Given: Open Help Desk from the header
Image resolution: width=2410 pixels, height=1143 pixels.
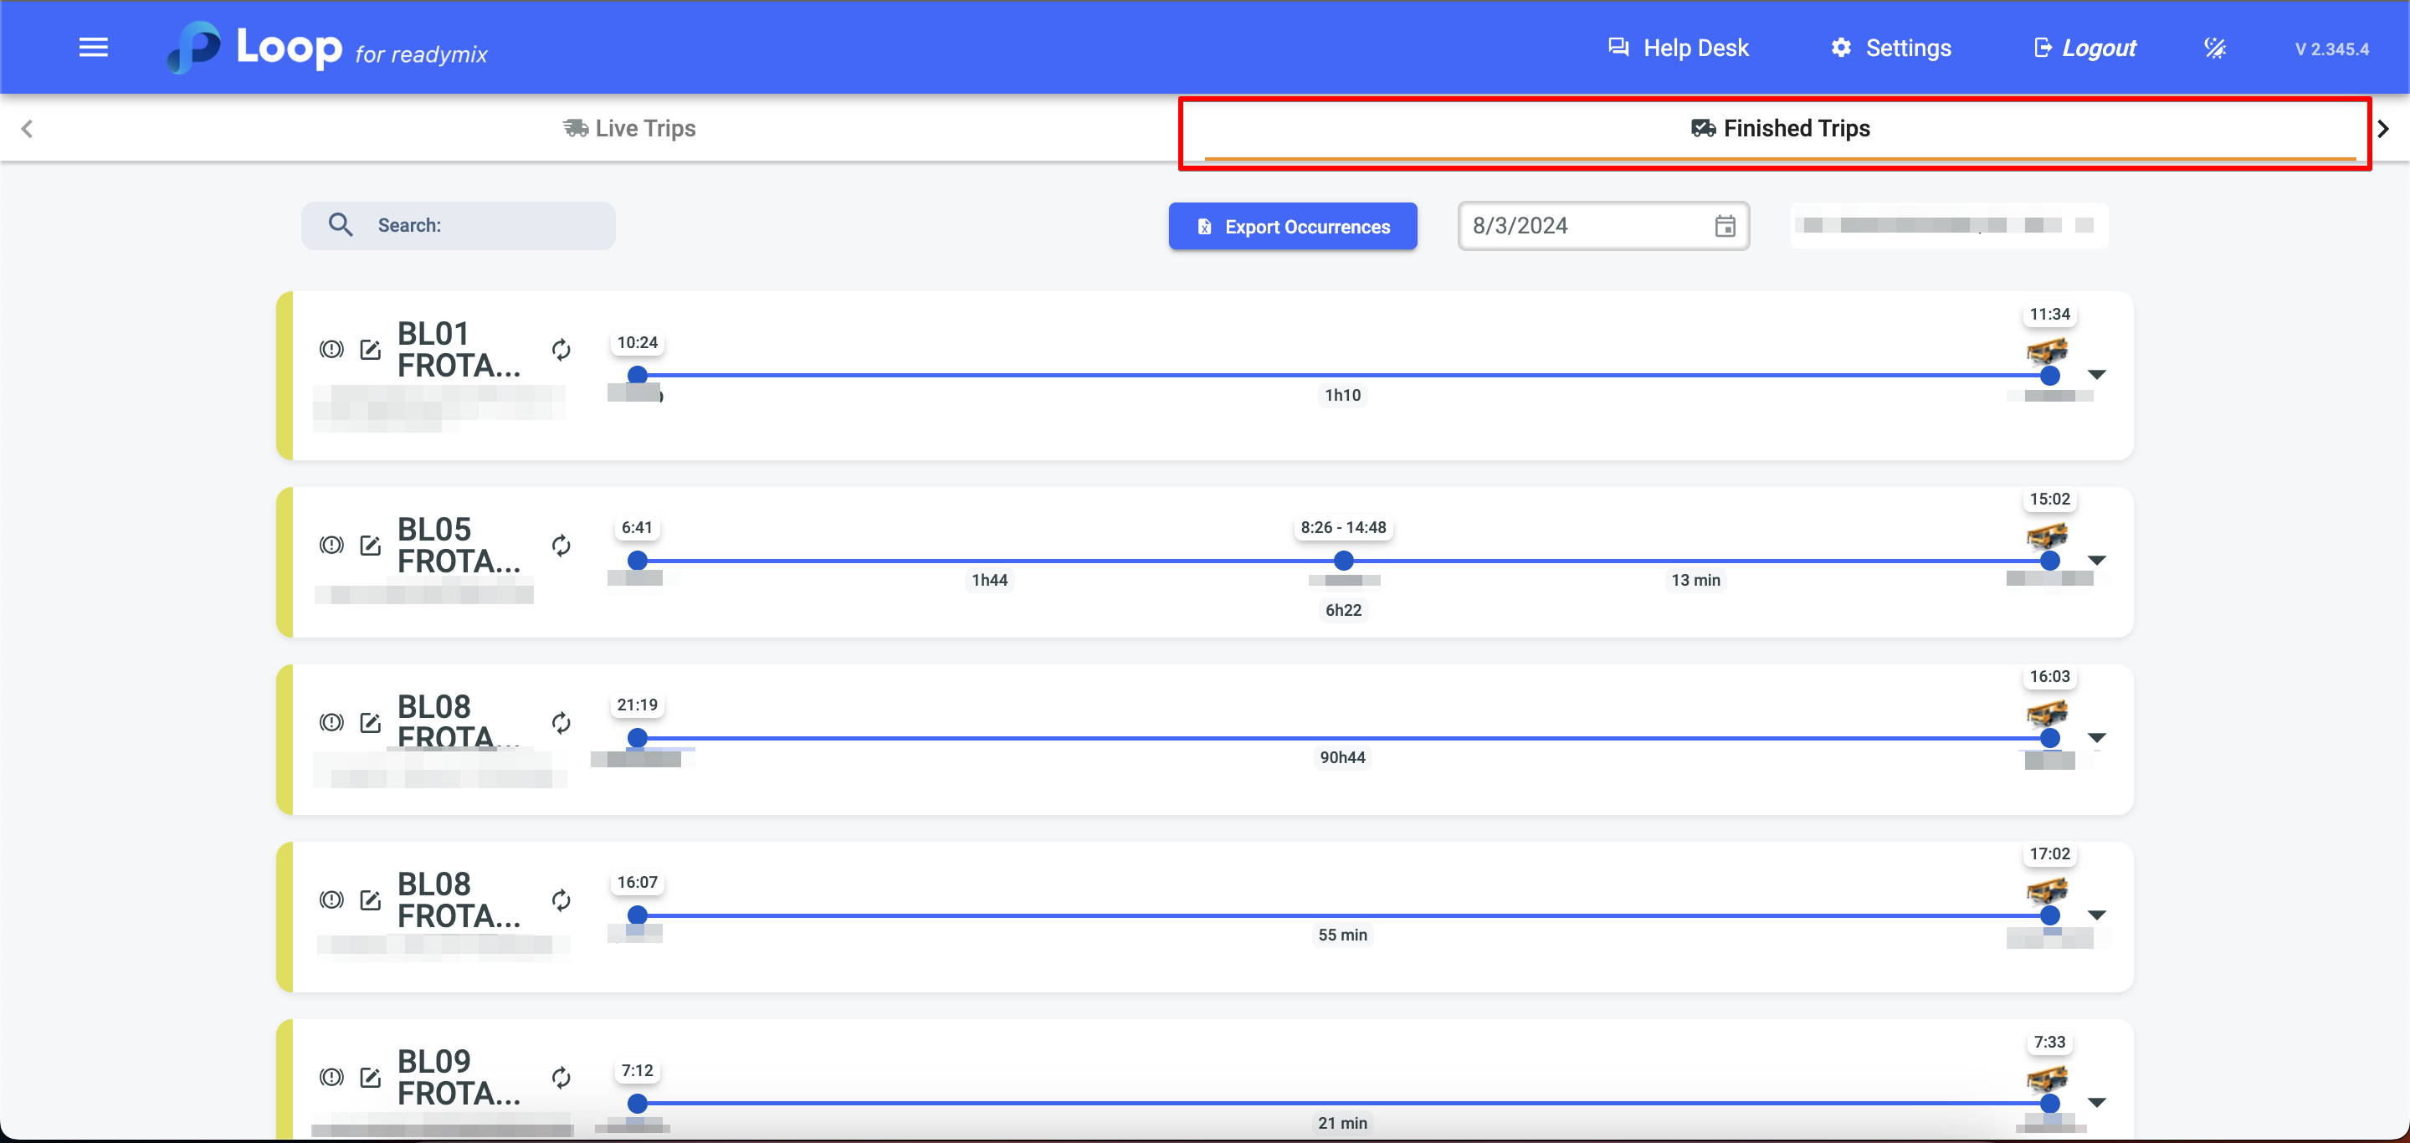Looking at the screenshot, I should pos(1678,48).
